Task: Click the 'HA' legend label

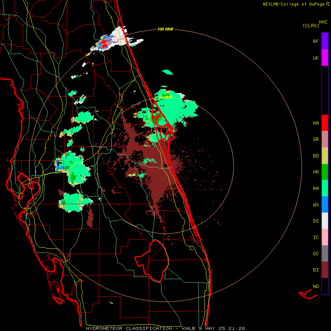Action: [316, 123]
